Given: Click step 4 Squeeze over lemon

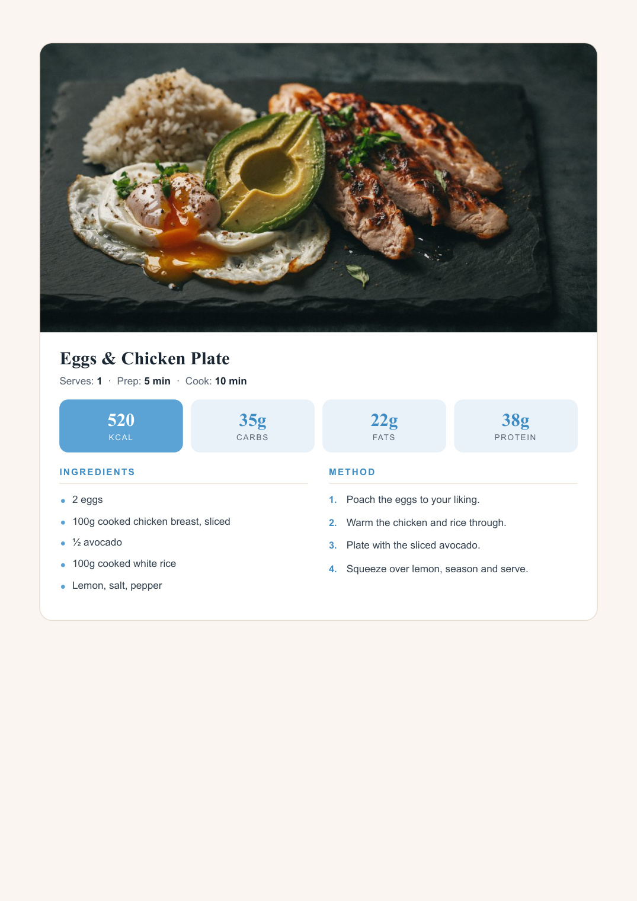Looking at the screenshot, I should (x=437, y=569).
